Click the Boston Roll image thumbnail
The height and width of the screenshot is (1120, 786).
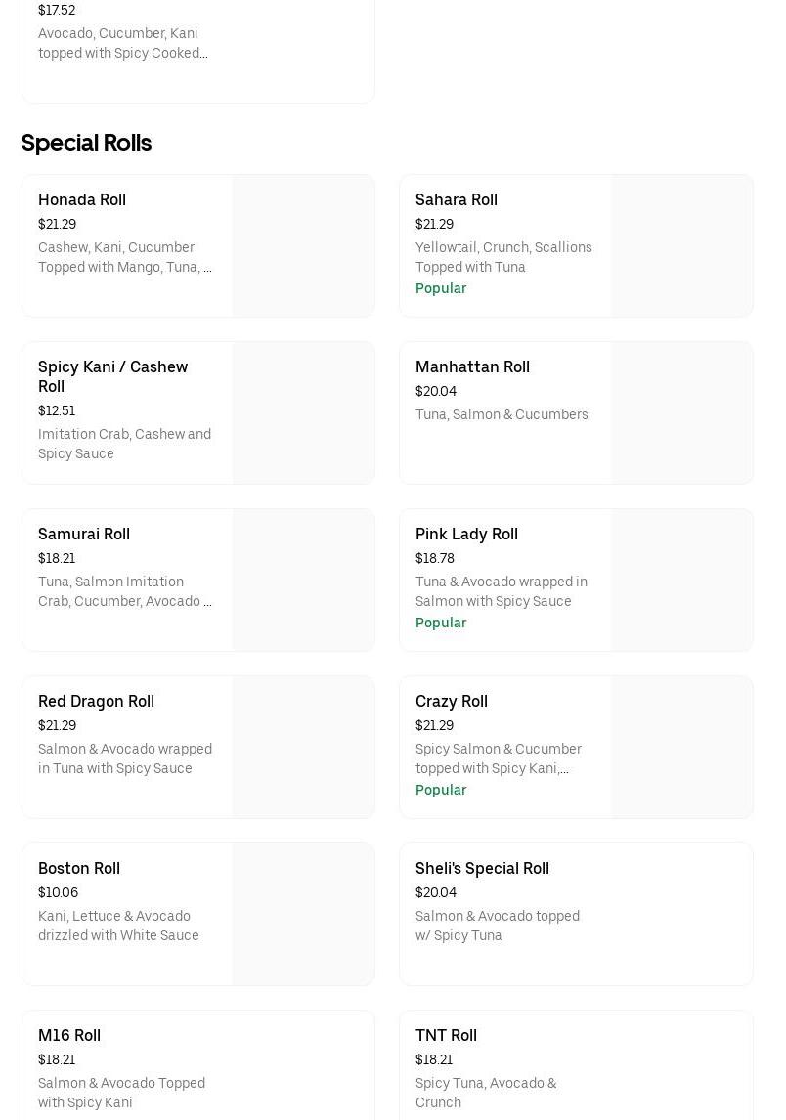303,914
